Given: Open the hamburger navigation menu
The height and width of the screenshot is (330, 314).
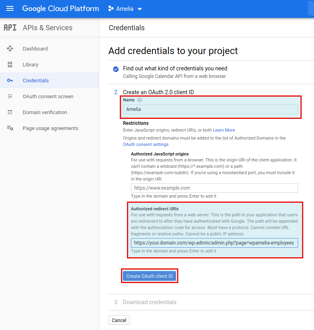Looking at the screenshot, I should [10, 9].
